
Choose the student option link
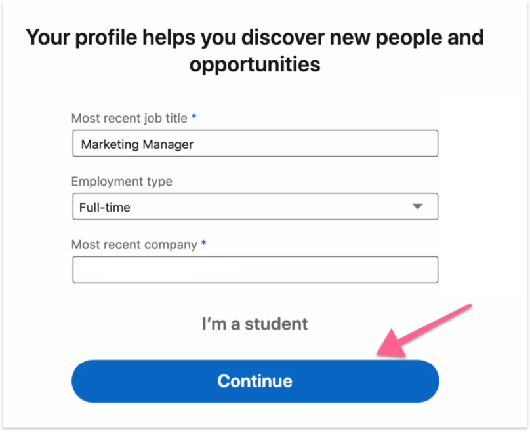pyautogui.click(x=255, y=323)
